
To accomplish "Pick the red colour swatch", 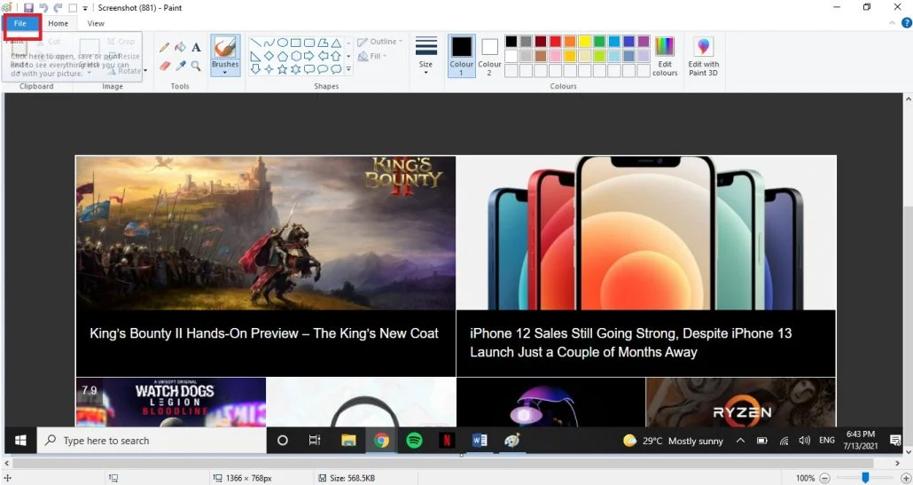I will point(556,42).
